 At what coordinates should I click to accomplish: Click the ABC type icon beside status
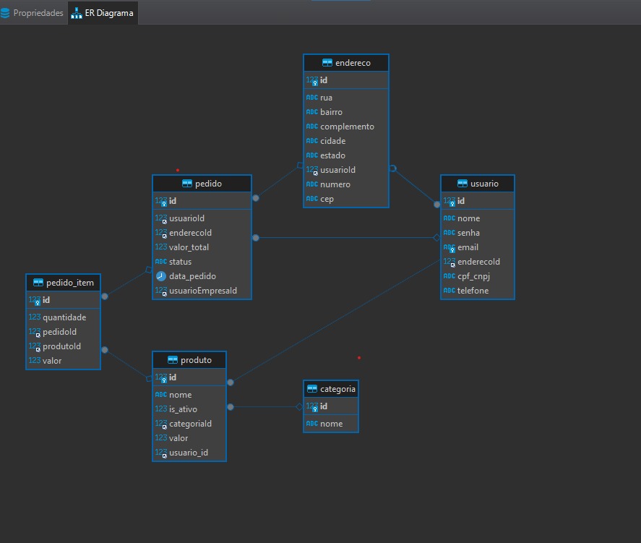point(161,262)
